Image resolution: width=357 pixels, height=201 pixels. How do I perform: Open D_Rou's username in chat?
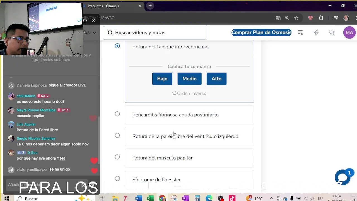(32, 153)
